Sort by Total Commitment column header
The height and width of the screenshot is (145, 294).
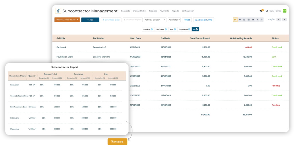click(x=200, y=38)
